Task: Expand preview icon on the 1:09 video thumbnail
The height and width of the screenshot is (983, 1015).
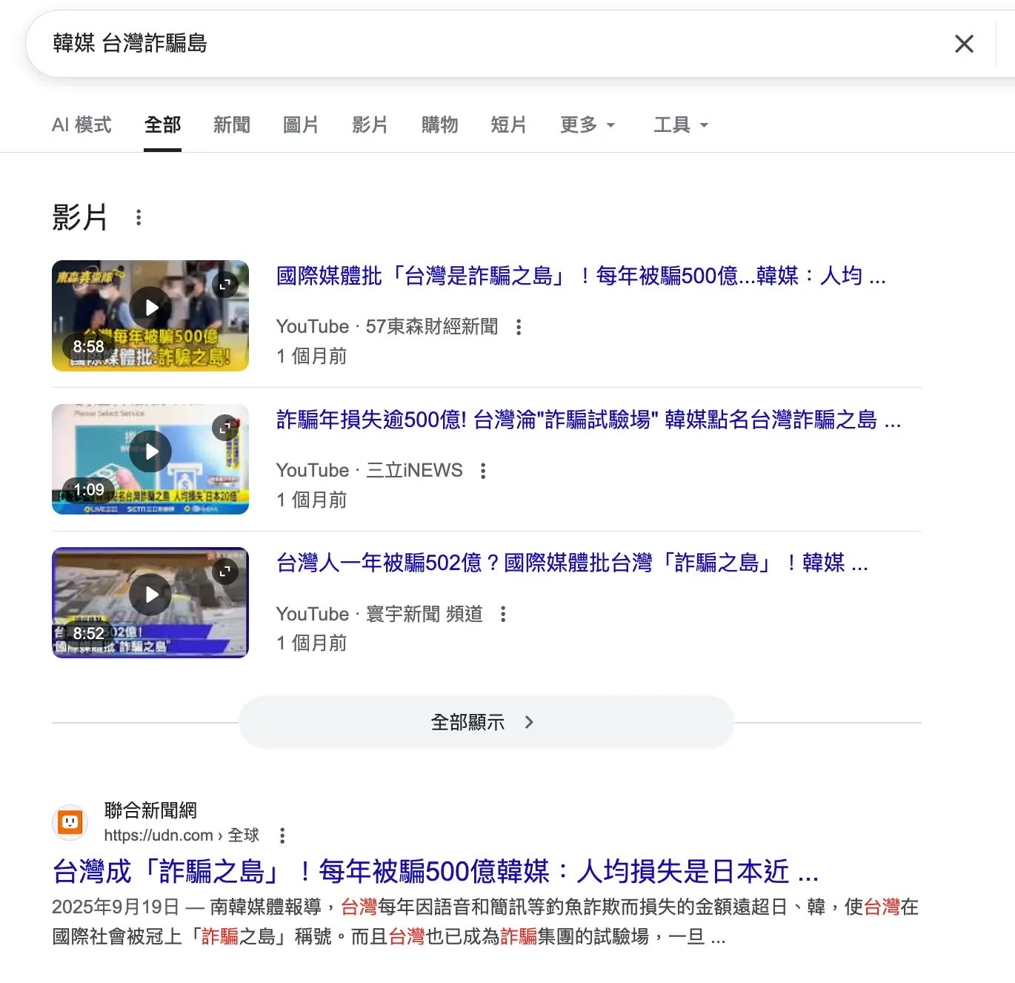Action: [225, 428]
